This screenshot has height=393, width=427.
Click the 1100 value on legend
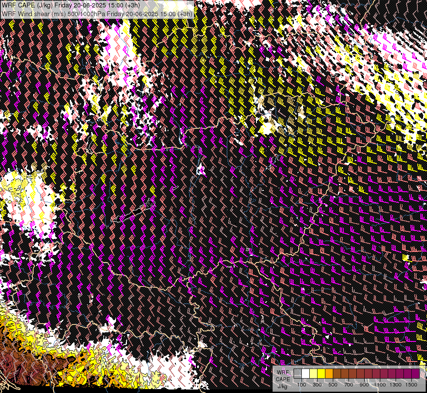tap(380, 385)
